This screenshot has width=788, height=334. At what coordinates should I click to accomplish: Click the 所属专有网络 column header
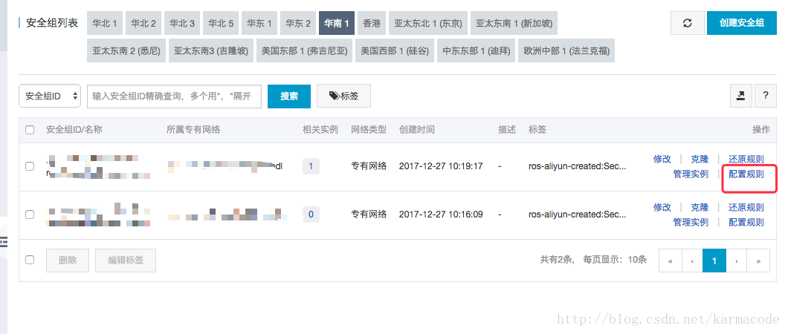click(193, 130)
